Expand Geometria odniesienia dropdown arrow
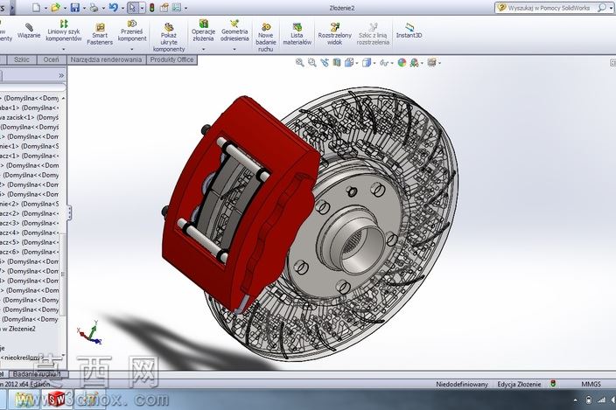This screenshot has height=410, width=616. point(234,50)
